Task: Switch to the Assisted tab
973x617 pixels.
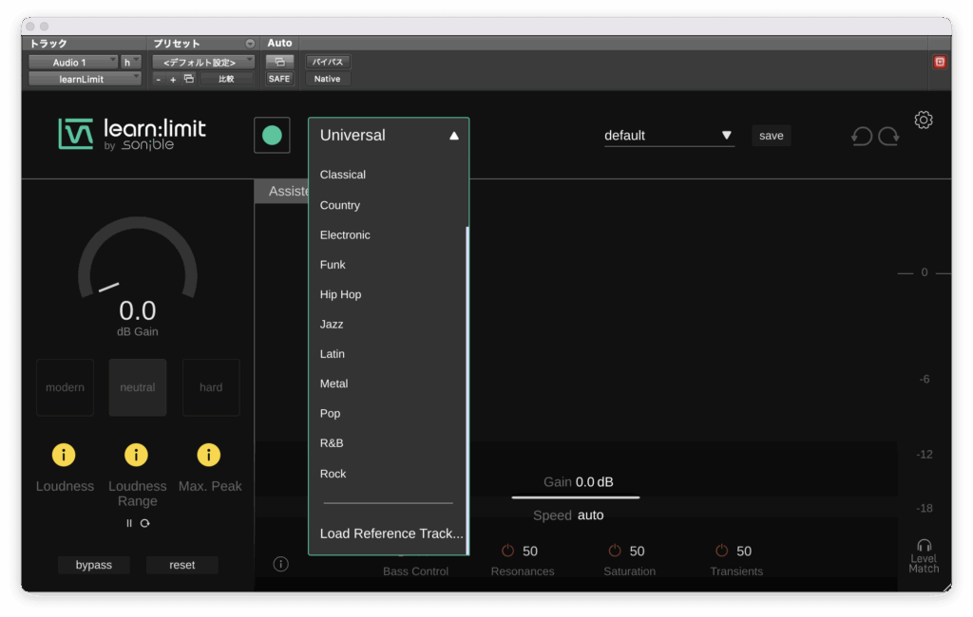Action: point(282,191)
